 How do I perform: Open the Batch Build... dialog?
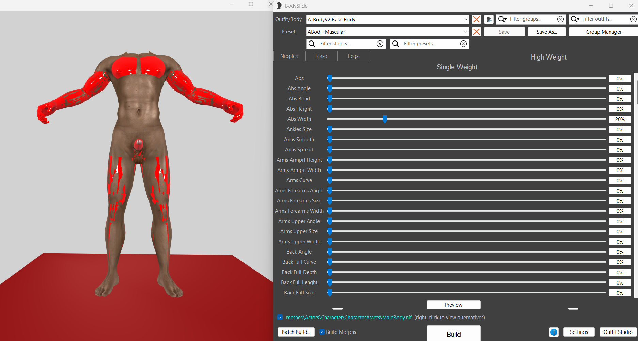click(x=296, y=332)
